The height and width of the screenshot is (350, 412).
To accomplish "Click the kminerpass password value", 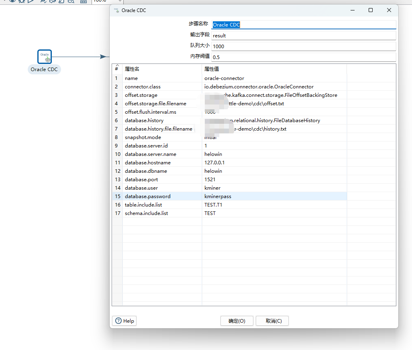I will pos(274,196).
